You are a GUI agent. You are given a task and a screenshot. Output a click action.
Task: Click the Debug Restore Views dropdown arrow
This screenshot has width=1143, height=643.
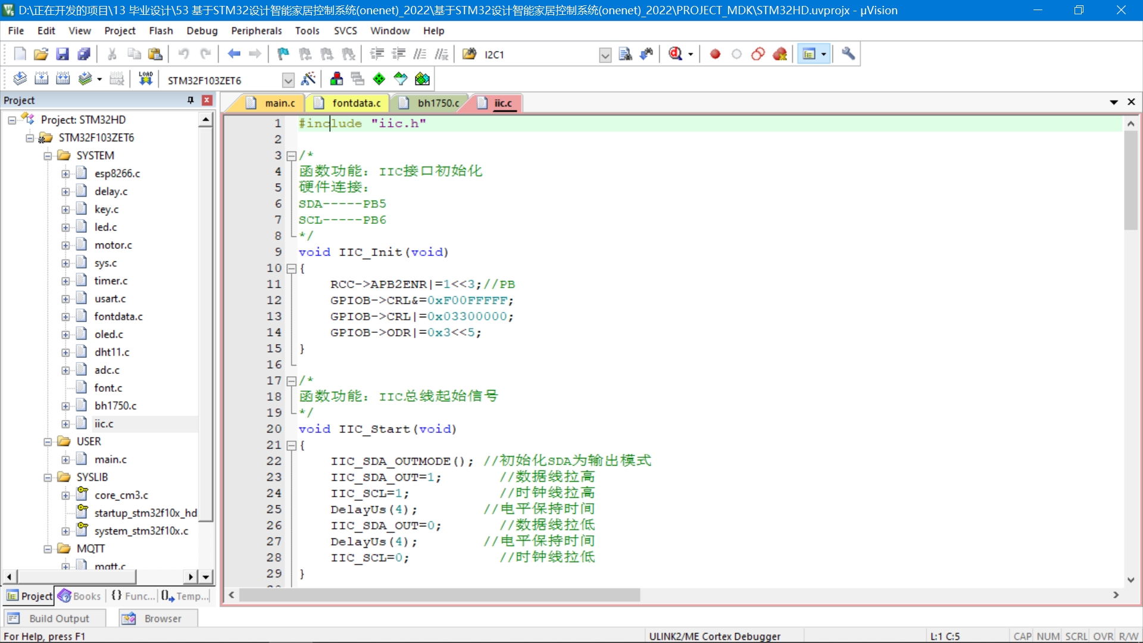(691, 54)
